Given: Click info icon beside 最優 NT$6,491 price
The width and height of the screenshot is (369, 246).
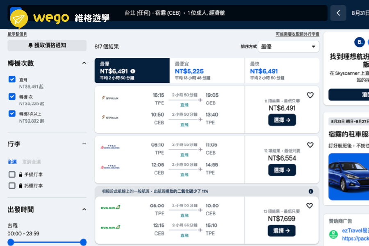Looking at the screenshot, I should pyautogui.click(x=133, y=71).
